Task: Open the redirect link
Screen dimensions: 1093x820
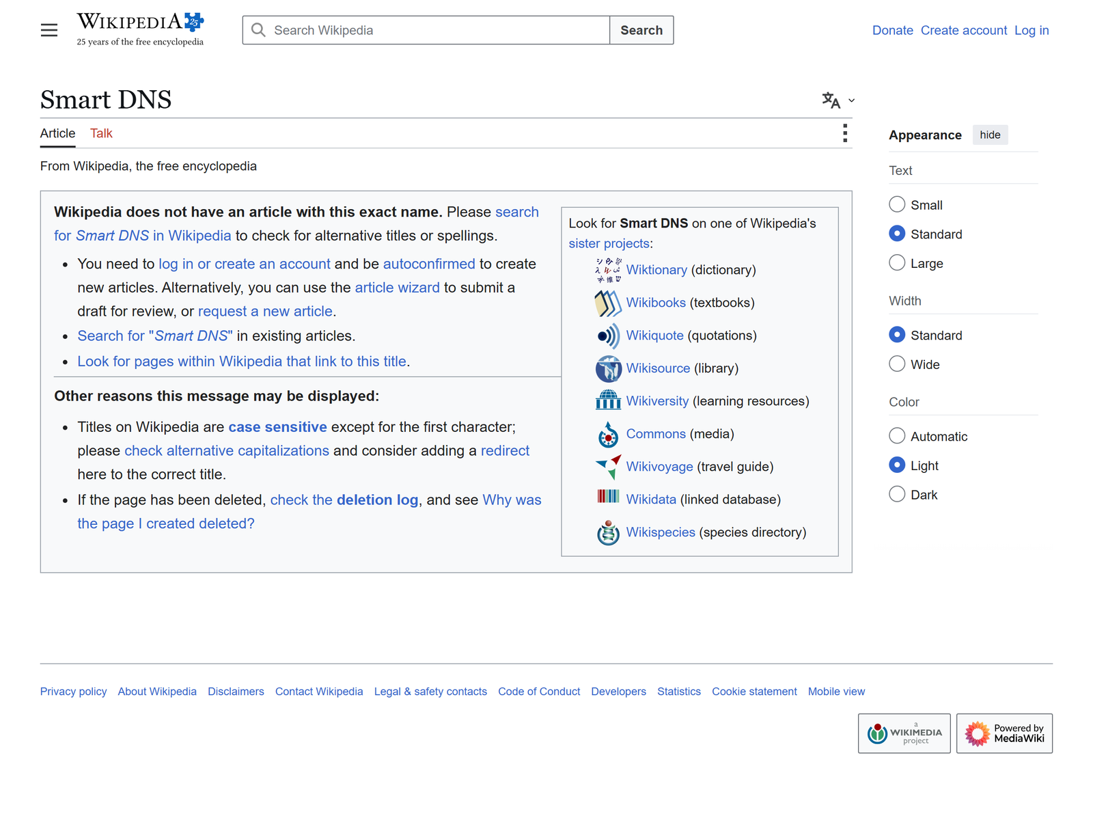Action: pos(505,451)
